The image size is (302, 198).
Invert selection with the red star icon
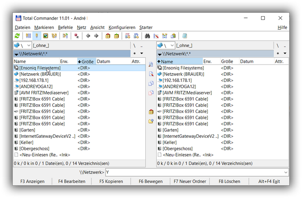77,36
